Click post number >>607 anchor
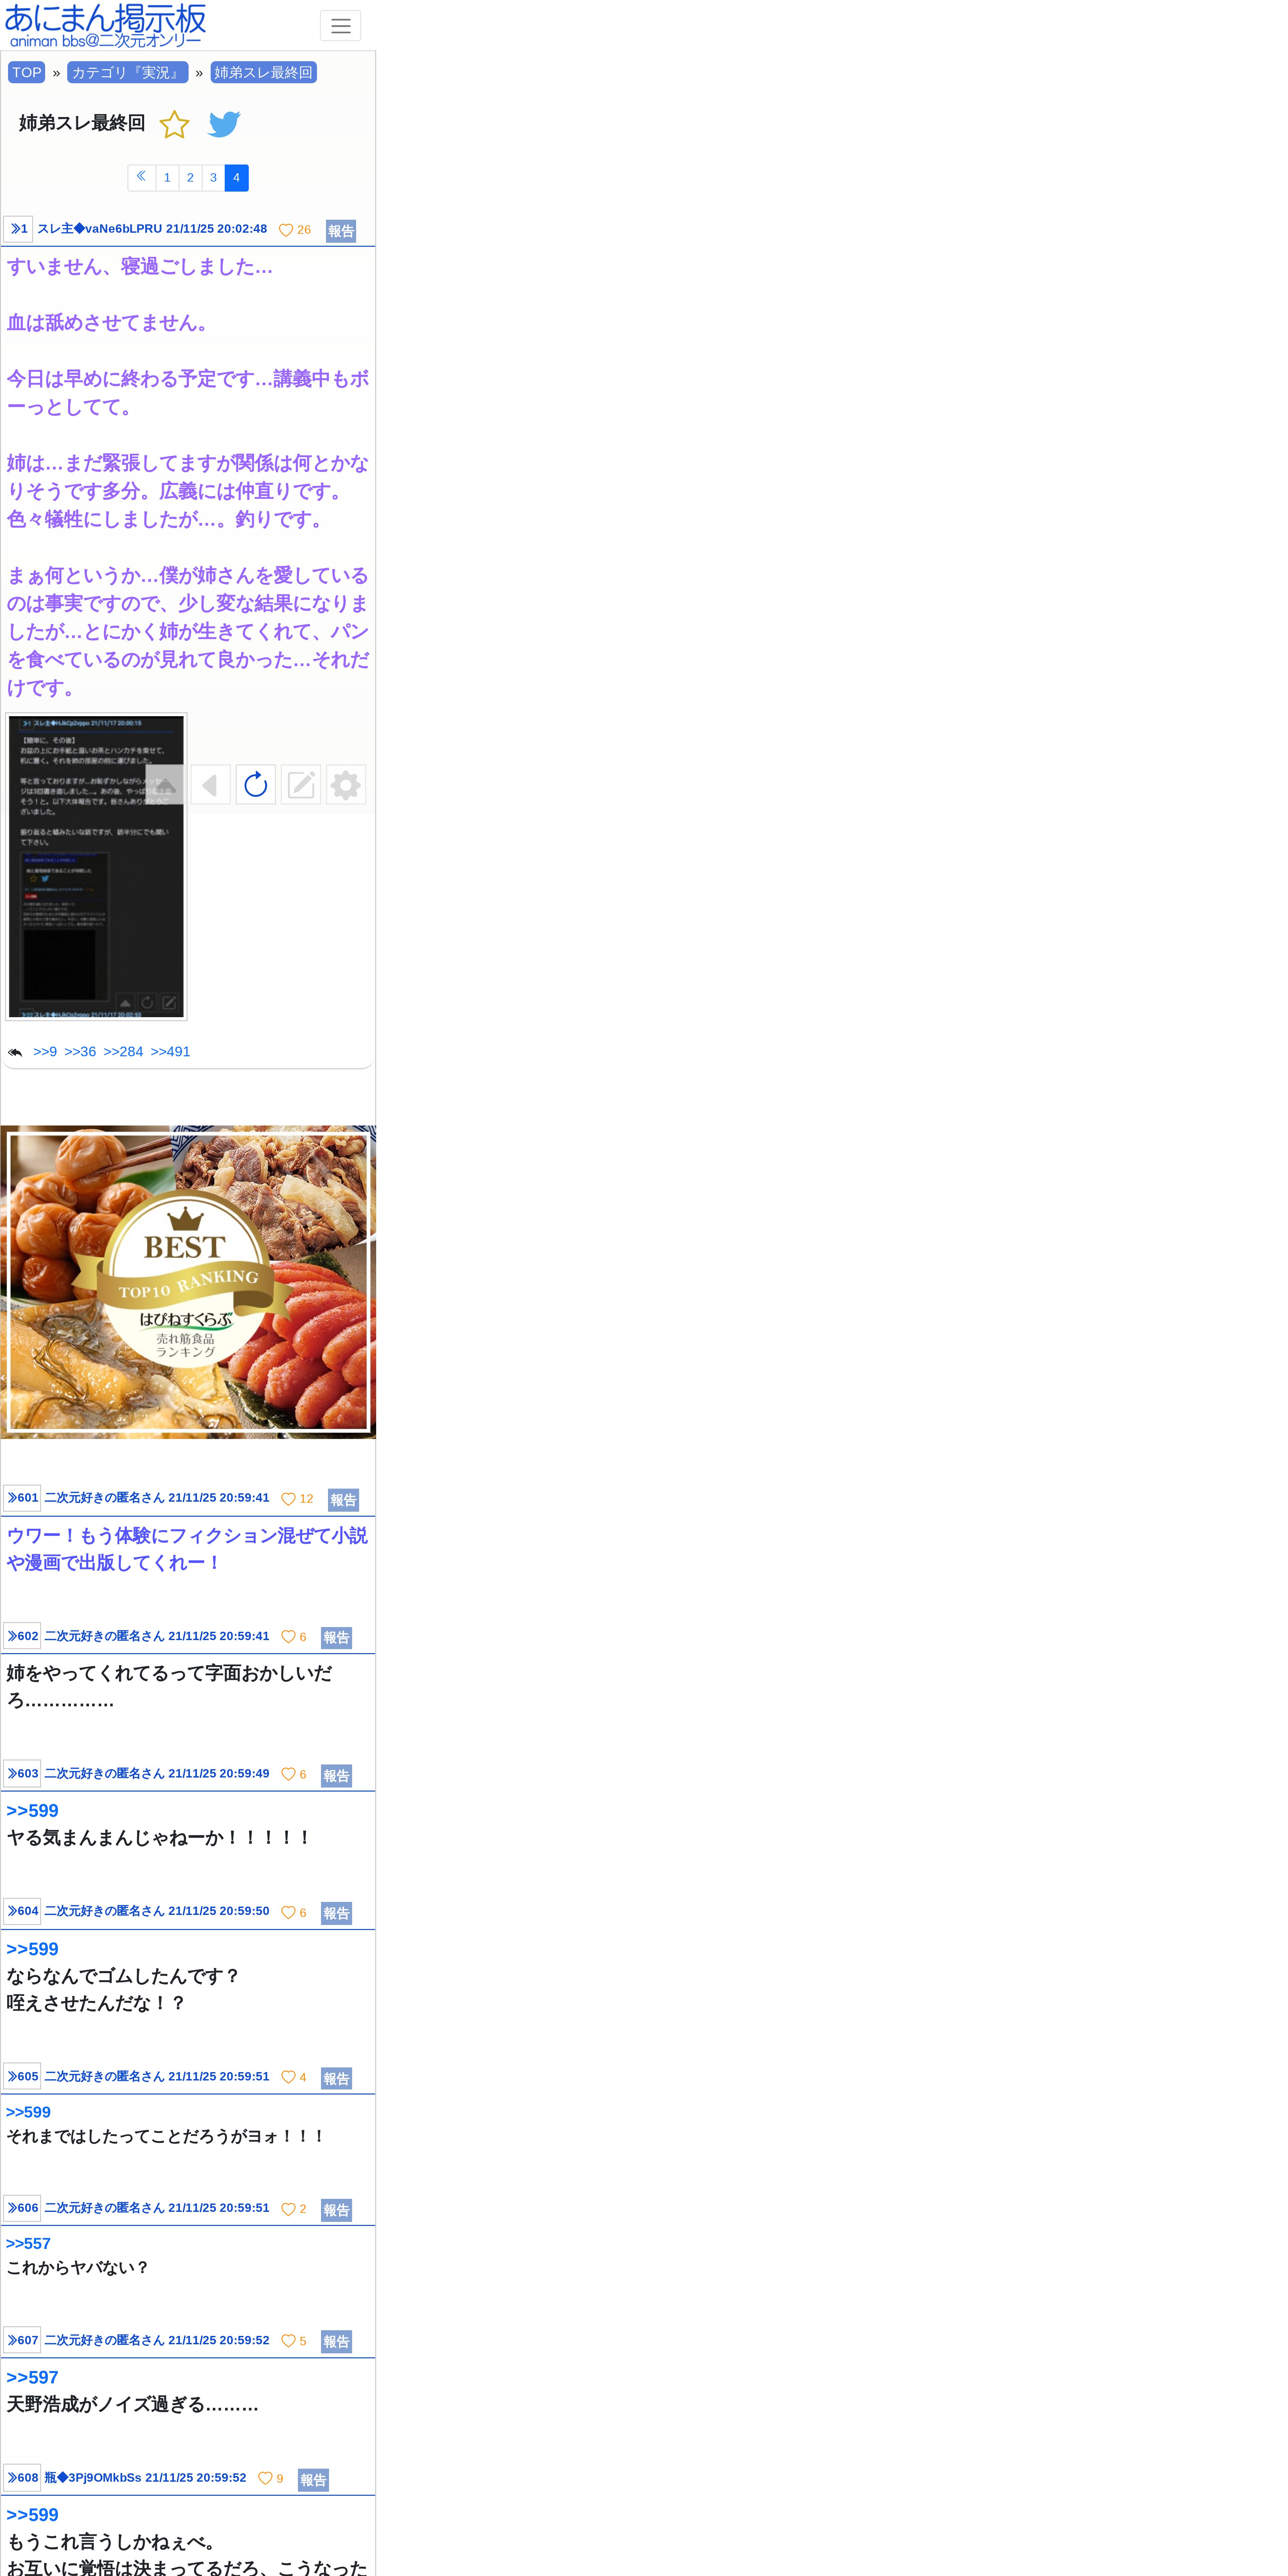 click(x=22, y=2340)
